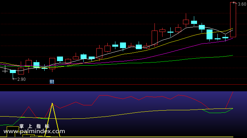247x138 pixels.
Task: Click the right end of green average line
Action: point(233,55)
